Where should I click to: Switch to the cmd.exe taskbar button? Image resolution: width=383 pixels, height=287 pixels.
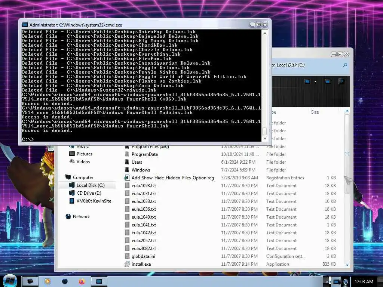(x=99, y=282)
